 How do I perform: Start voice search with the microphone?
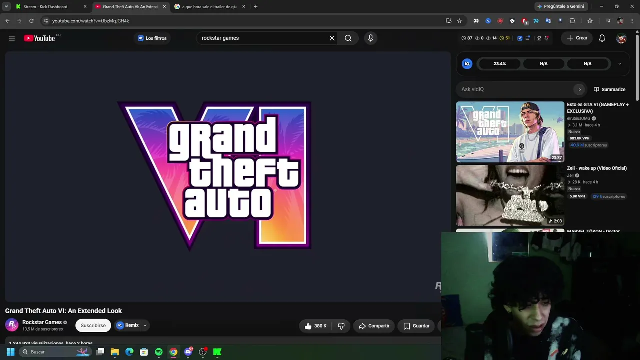371,38
